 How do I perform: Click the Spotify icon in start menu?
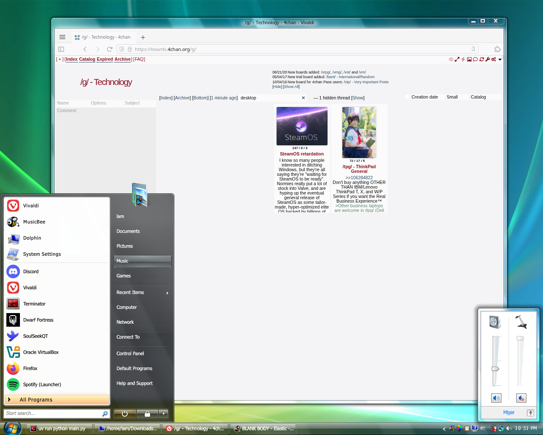tap(13, 384)
